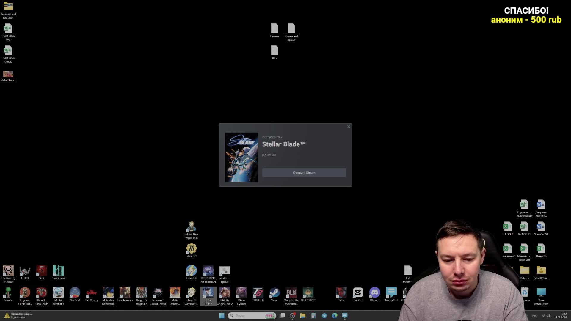571x321 pixels.
Task: Click the Открыть Steam button
Action: point(304,173)
